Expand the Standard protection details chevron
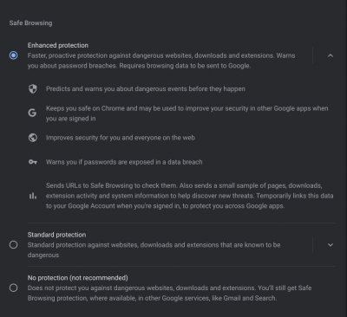347x317 pixels. tap(331, 245)
